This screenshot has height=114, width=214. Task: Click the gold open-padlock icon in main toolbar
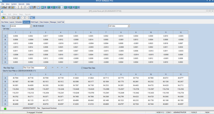coord(13,7)
